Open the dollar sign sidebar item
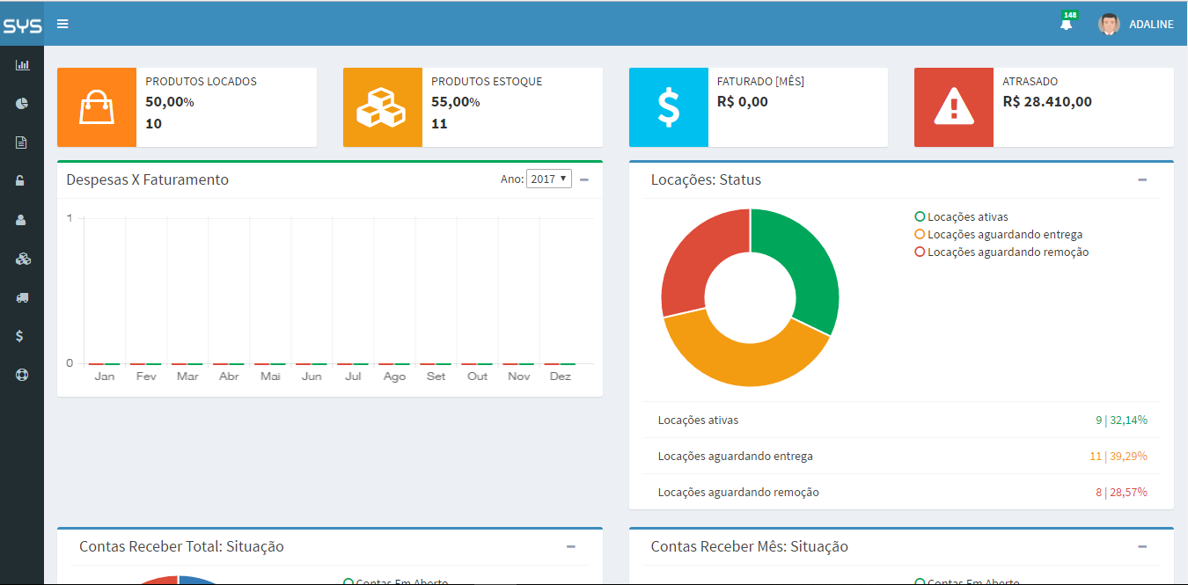This screenshot has width=1188, height=585. 20,336
